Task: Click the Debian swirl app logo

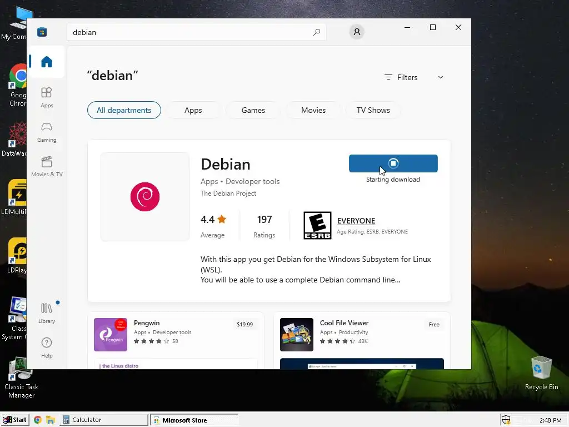Action: click(145, 196)
